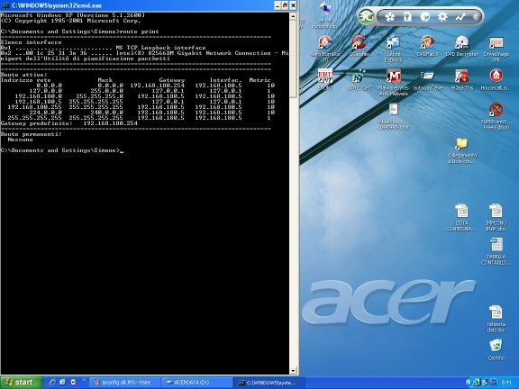This screenshot has width=519, height=389.
Task: Click the line chart icon on the Acer toolbar
Action: tap(460, 17)
